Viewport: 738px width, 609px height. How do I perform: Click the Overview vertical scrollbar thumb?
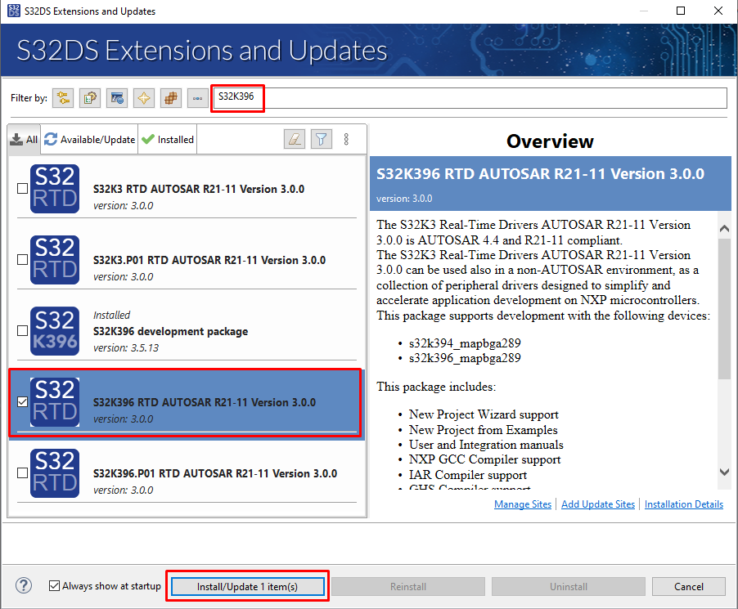[725, 308]
